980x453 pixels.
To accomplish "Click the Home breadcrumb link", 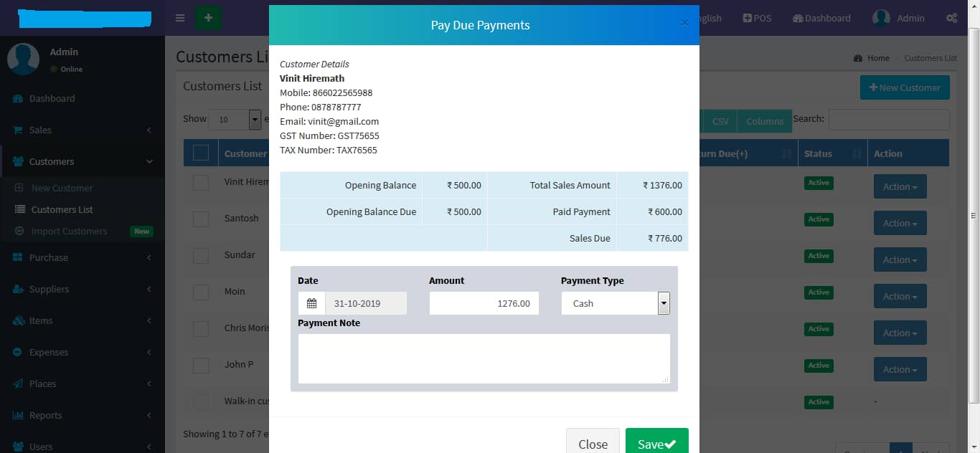I will [x=872, y=58].
